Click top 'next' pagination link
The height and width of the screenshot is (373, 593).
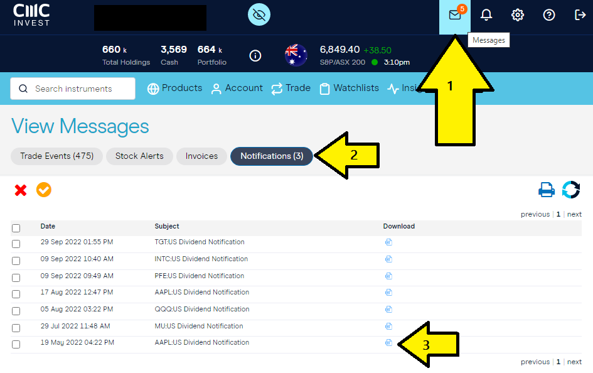point(574,215)
